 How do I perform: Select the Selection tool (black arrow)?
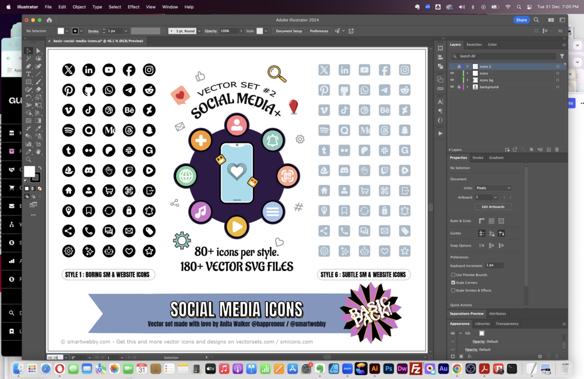pos(28,50)
